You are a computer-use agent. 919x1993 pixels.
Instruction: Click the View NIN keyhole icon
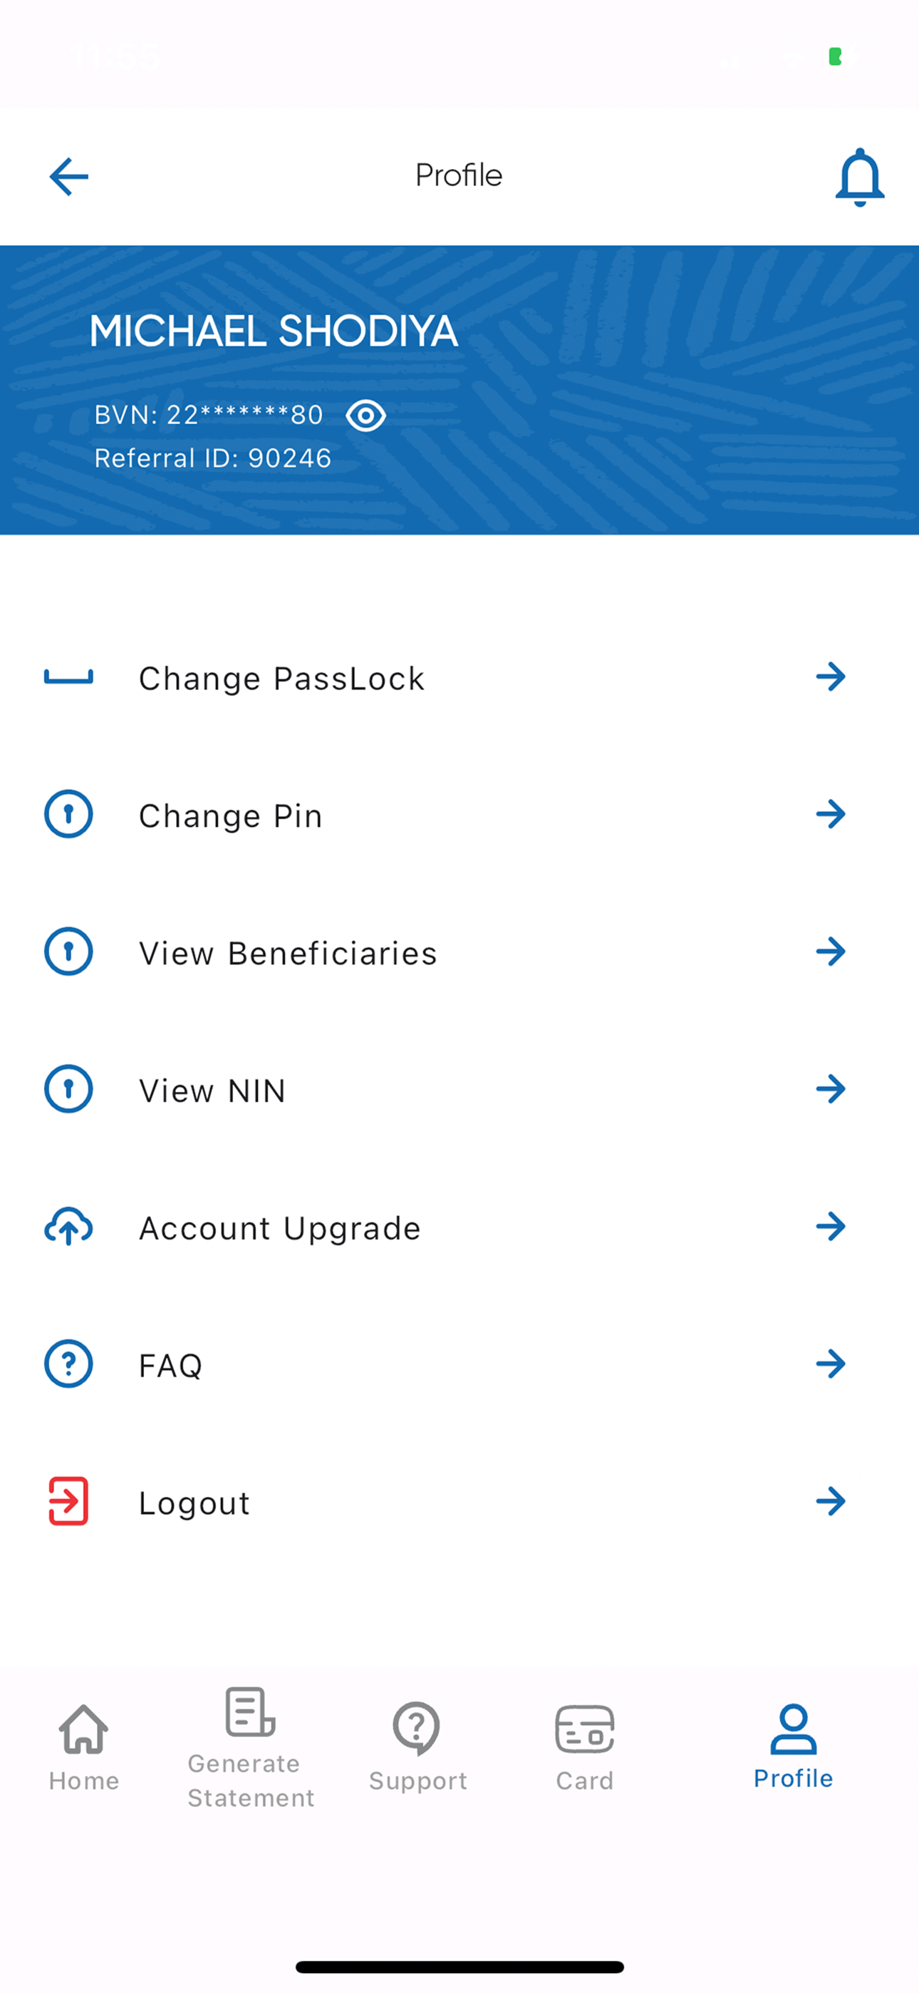[69, 1088]
